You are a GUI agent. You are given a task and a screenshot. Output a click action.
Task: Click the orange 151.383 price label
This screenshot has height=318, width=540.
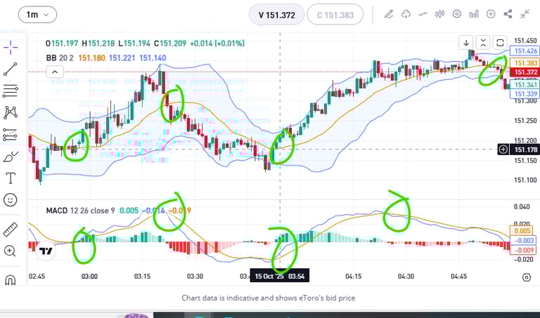525,63
